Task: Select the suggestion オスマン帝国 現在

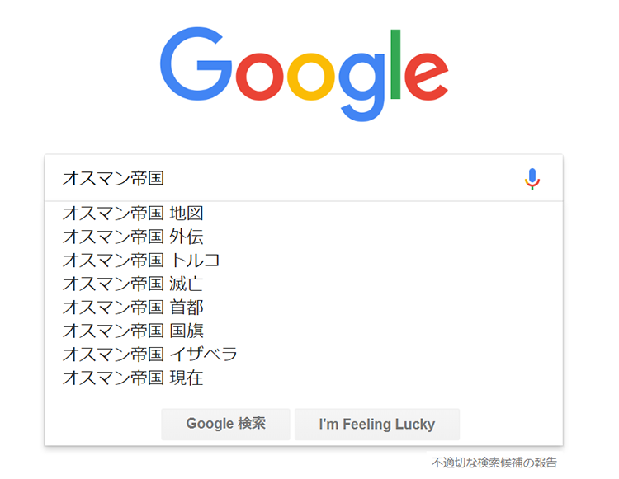Action: tap(304, 378)
